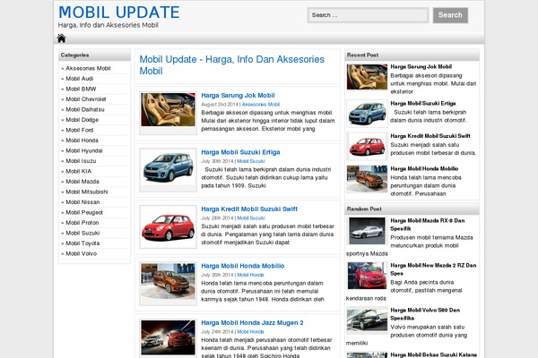Click Mobil Suzuki tag under Swift post
Screen dimensions: 538x358
(251, 217)
